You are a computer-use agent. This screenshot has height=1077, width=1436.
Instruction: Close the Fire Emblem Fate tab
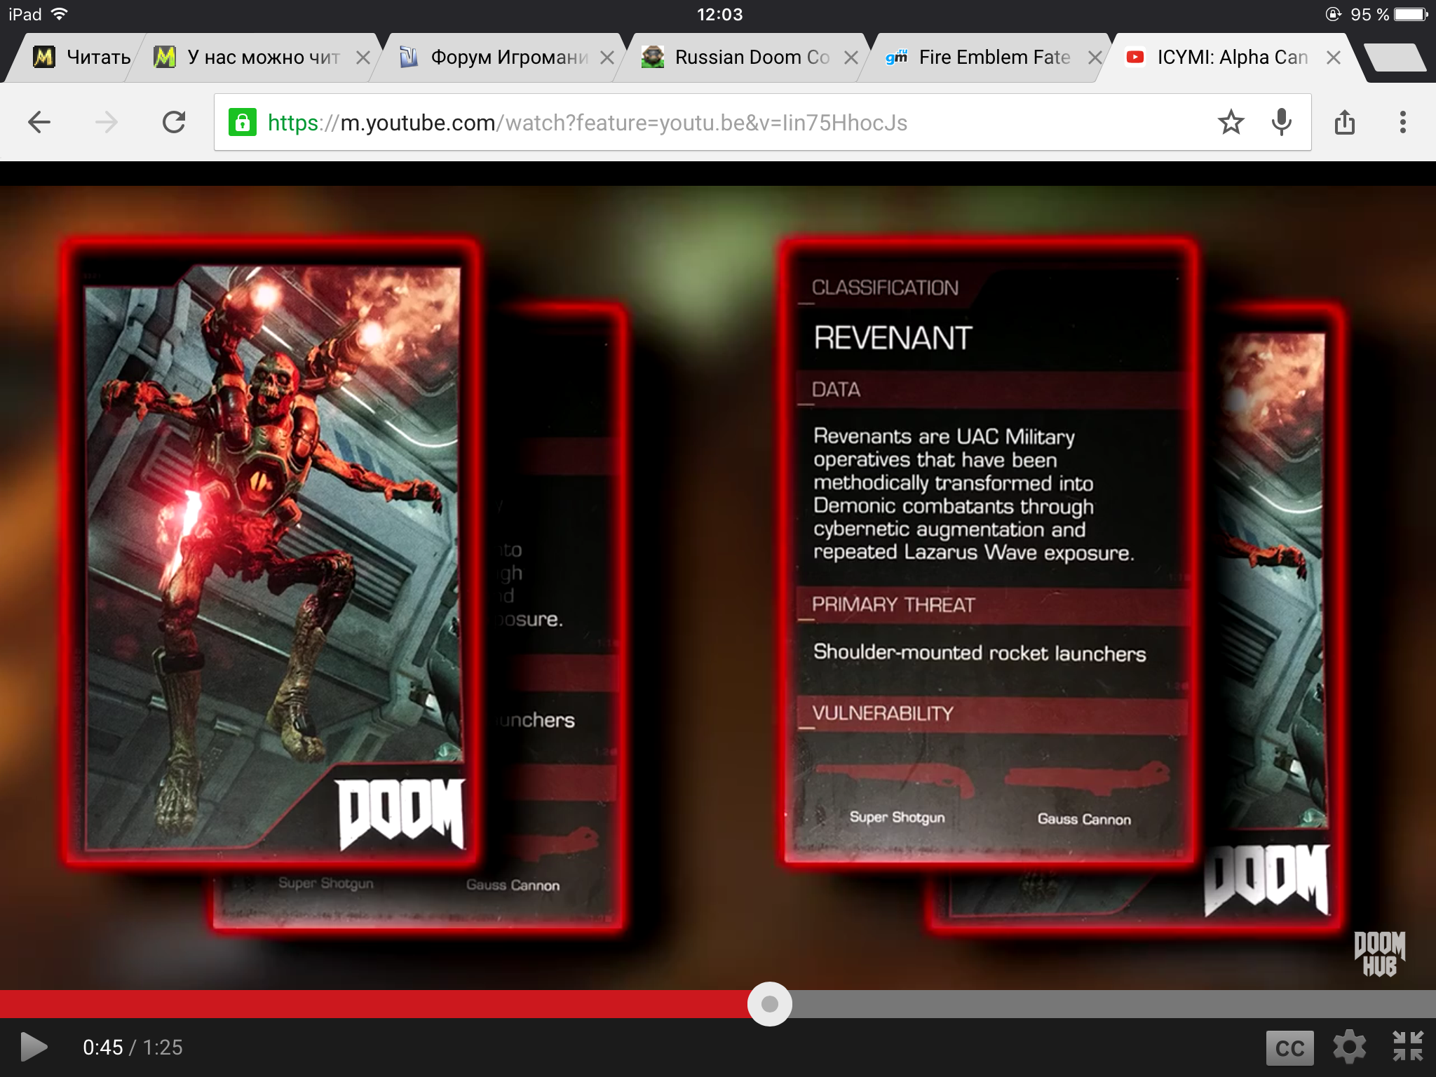tap(1095, 57)
